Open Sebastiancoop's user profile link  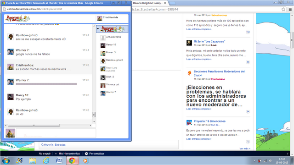(x=219, y=15)
